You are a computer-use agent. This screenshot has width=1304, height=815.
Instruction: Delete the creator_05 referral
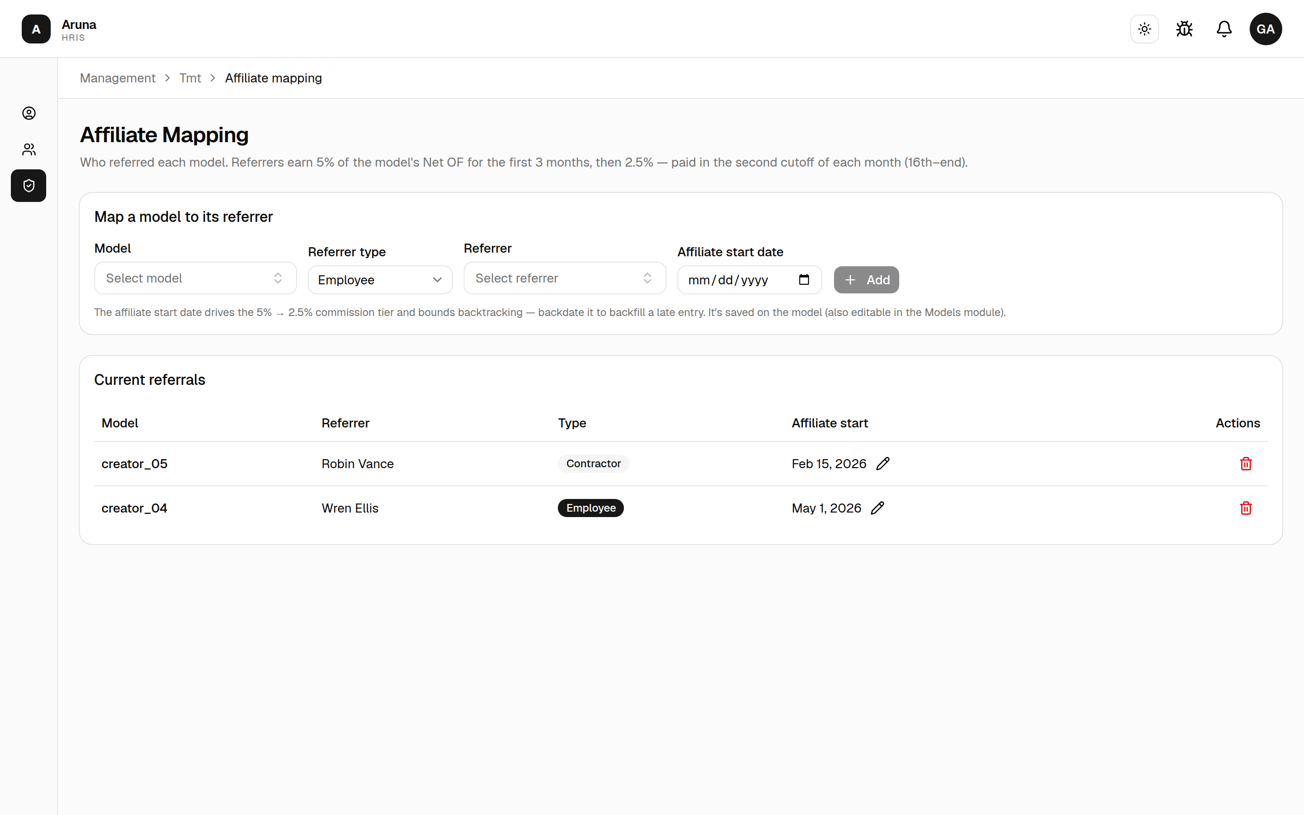coord(1246,464)
